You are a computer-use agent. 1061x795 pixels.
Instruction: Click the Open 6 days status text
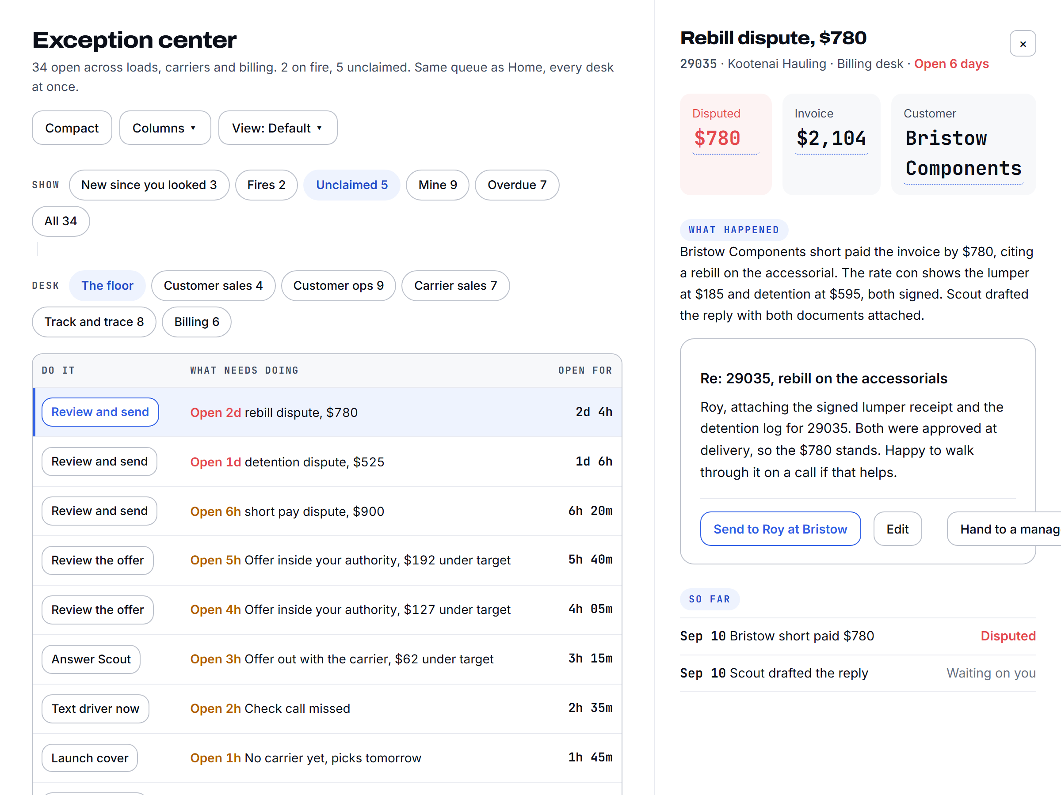[x=951, y=64]
